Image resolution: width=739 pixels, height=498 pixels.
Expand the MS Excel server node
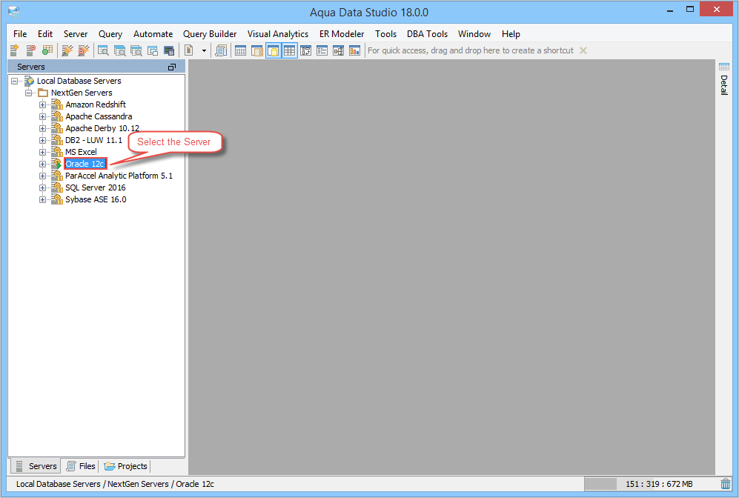pyautogui.click(x=42, y=152)
